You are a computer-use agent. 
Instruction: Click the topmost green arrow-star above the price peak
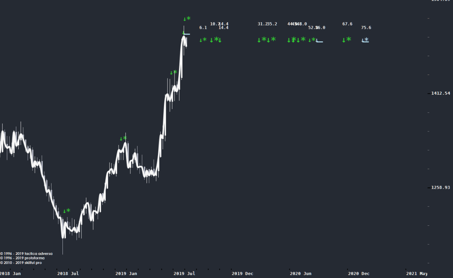187,19
